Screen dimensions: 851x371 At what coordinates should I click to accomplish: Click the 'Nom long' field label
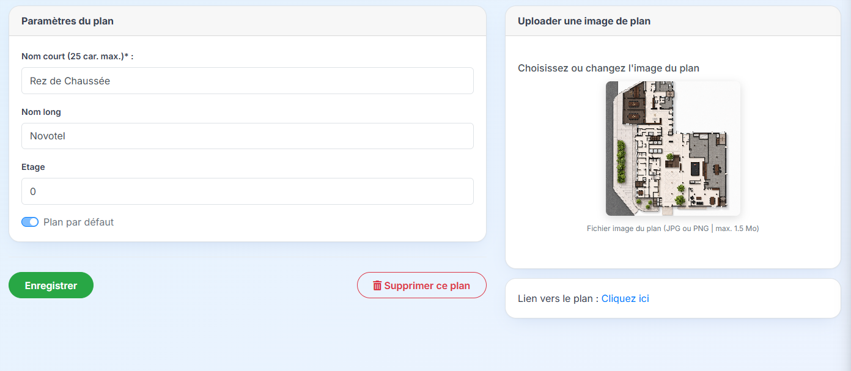[41, 112]
